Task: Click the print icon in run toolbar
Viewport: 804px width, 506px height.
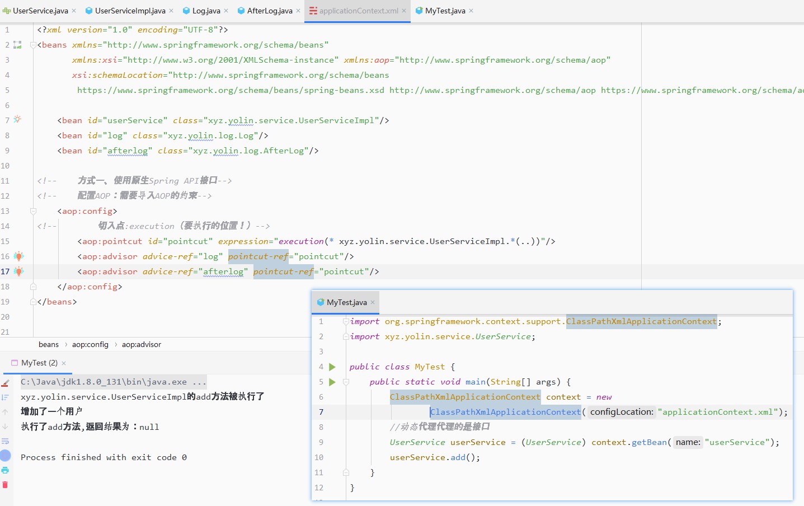Action: [5, 470]
